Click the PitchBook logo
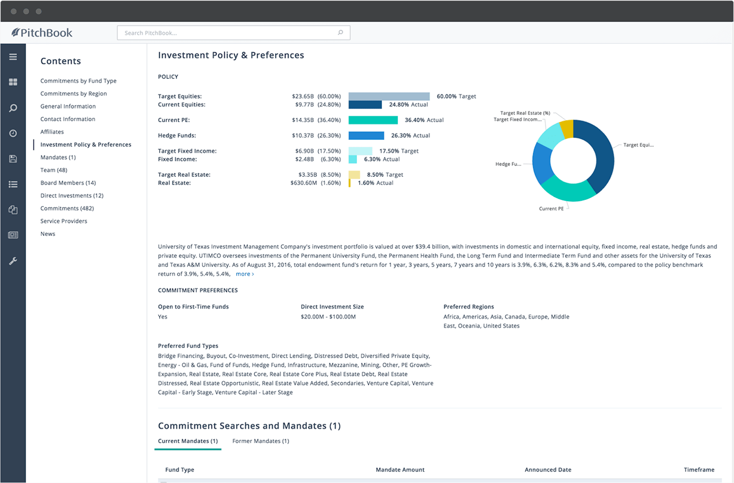Viewport: 734px width, 483px height. click(42, 33)
